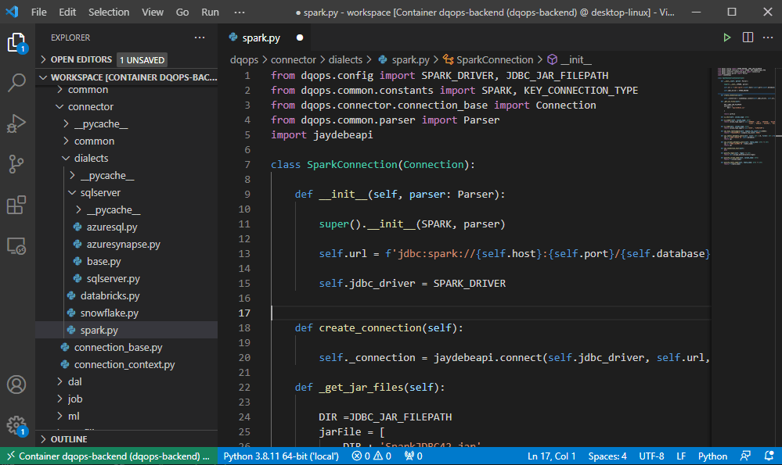This screenshot has height=465, width=782.
Task: Expand the sqlserver folder's __pycache__ subfolder
Action: click(x=113, y=209)
